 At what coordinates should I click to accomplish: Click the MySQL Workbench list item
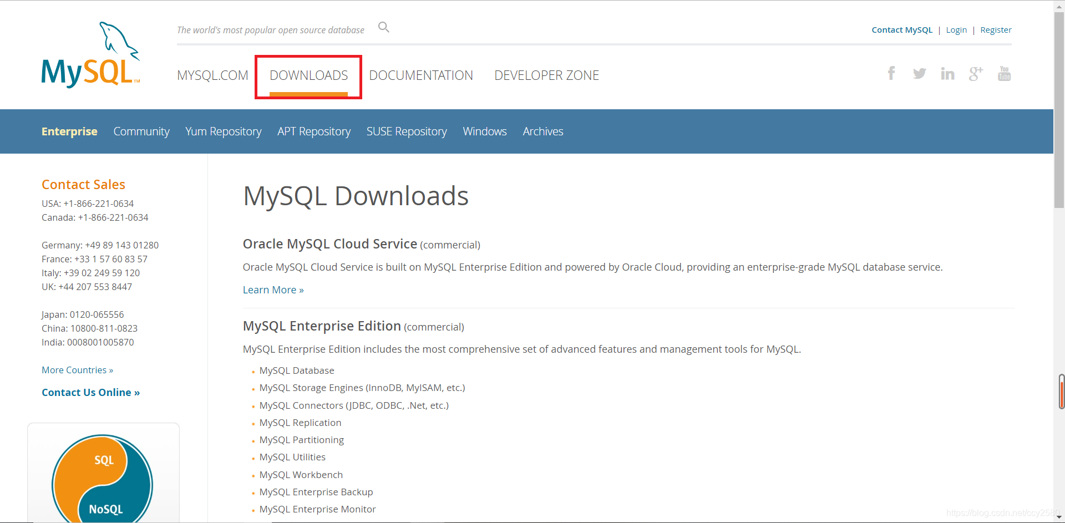(x=301, y=475)
